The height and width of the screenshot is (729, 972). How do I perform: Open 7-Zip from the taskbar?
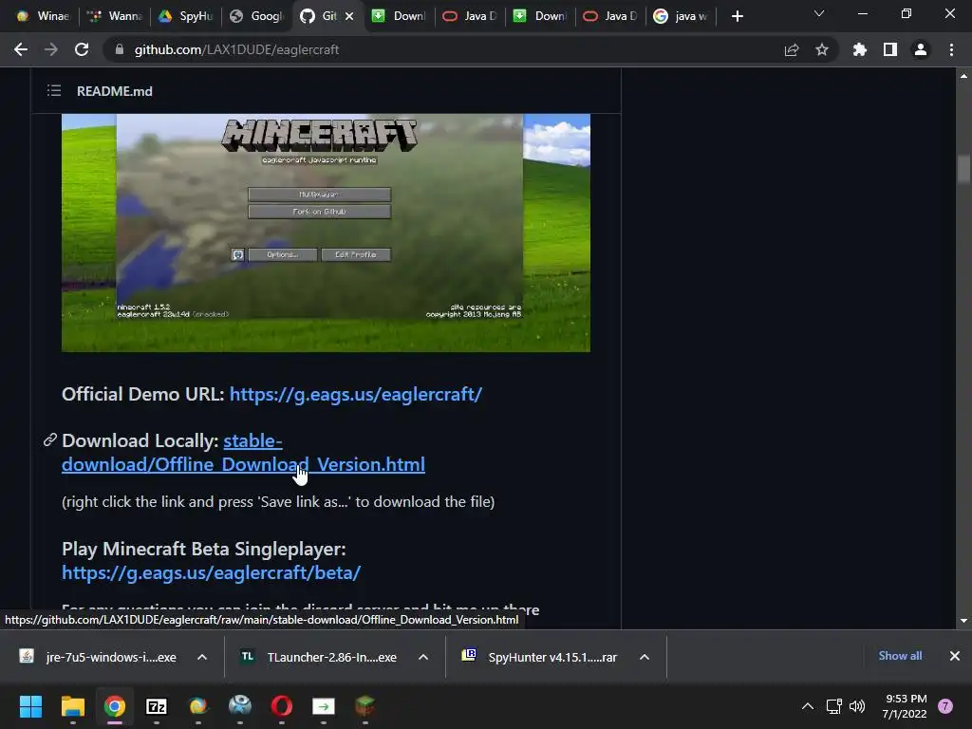(x=157, y=706)
